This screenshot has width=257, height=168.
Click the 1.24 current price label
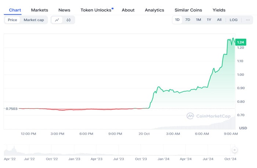pyautogui.click(x=240, y=42)
